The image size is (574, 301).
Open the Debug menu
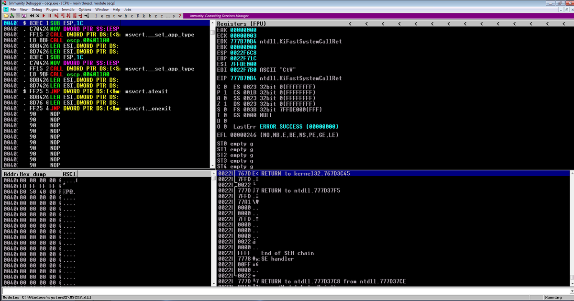pyautogui.click(x=37, y=10)
